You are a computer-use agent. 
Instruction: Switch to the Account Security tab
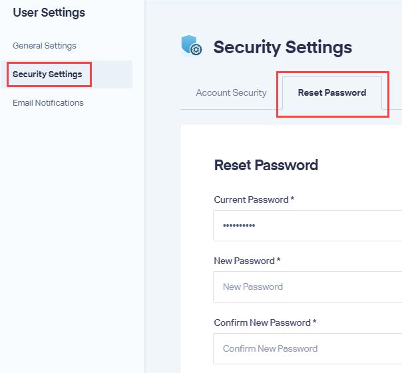231,92
